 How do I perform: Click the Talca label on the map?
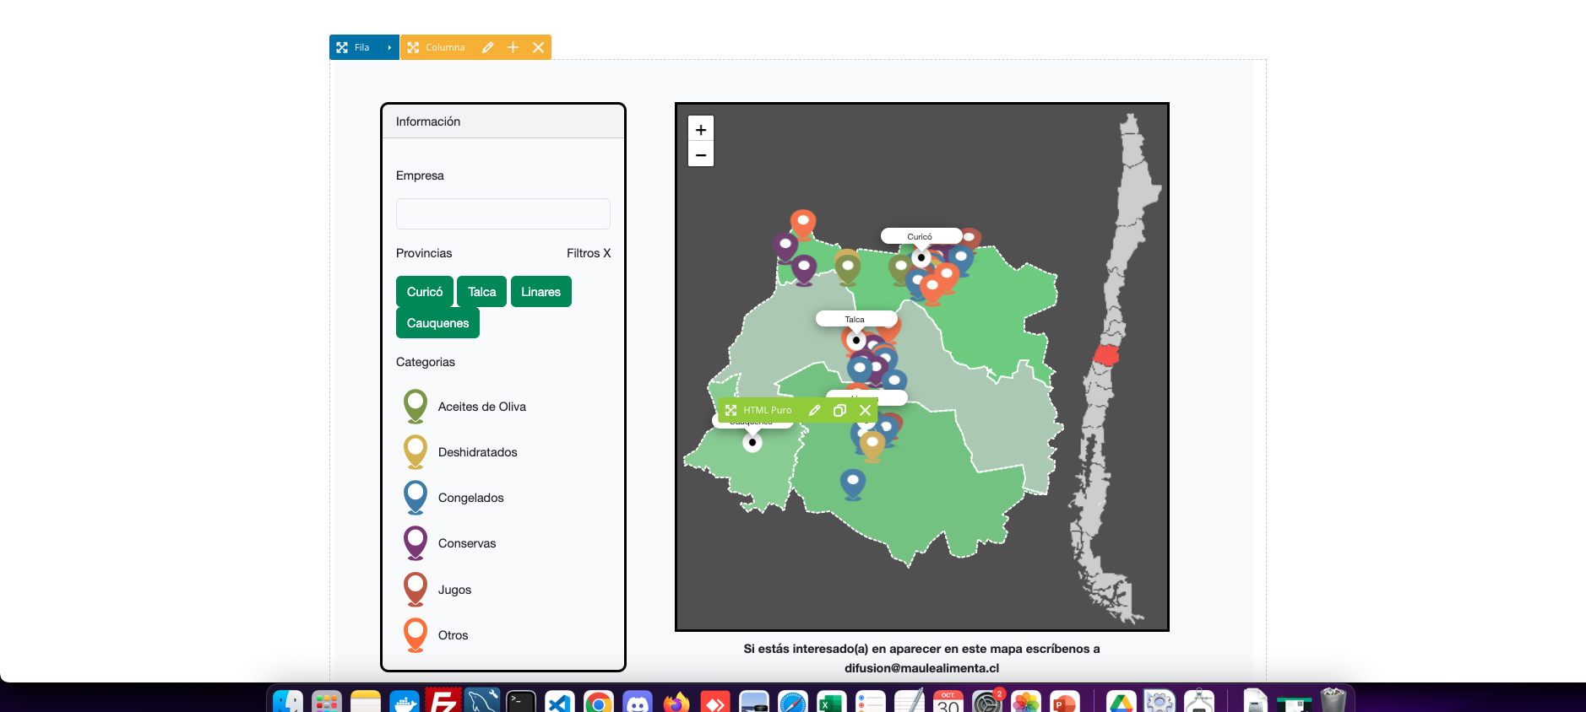tap(855, 319)
